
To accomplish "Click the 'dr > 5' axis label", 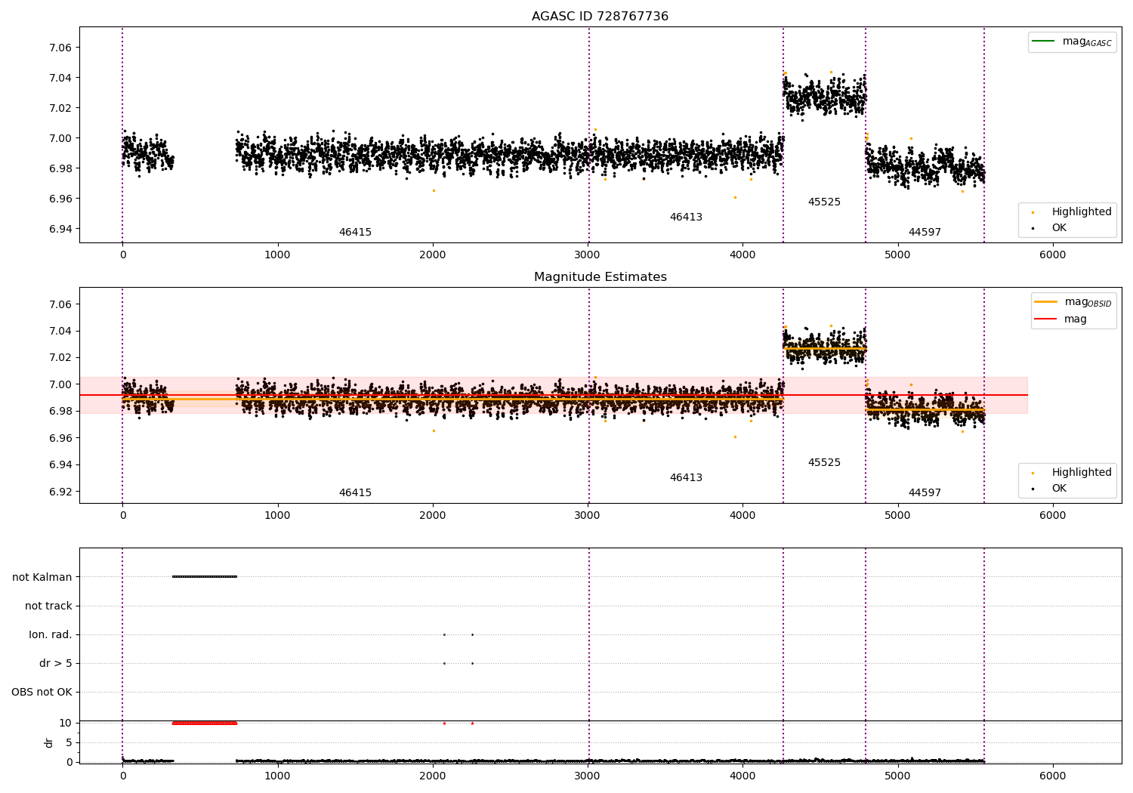I will [x=56, y=663].
